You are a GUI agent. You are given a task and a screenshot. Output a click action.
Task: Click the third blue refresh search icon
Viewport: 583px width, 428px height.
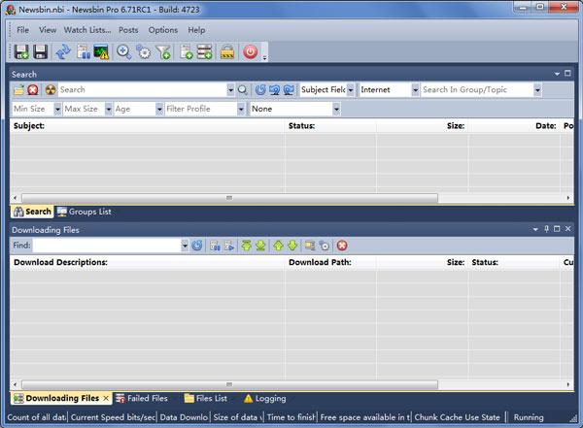click(289, 90)
